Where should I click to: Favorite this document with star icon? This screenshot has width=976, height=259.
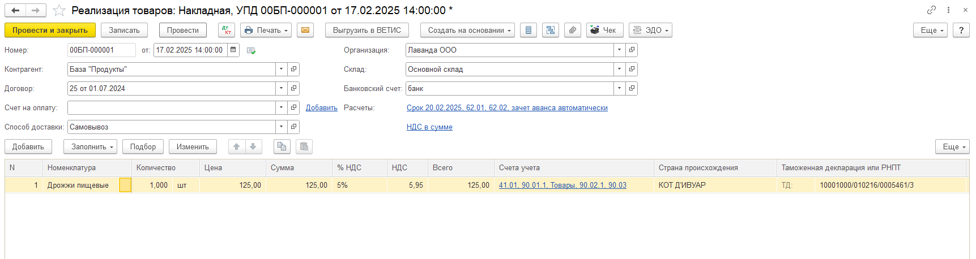tap(59, 11)
